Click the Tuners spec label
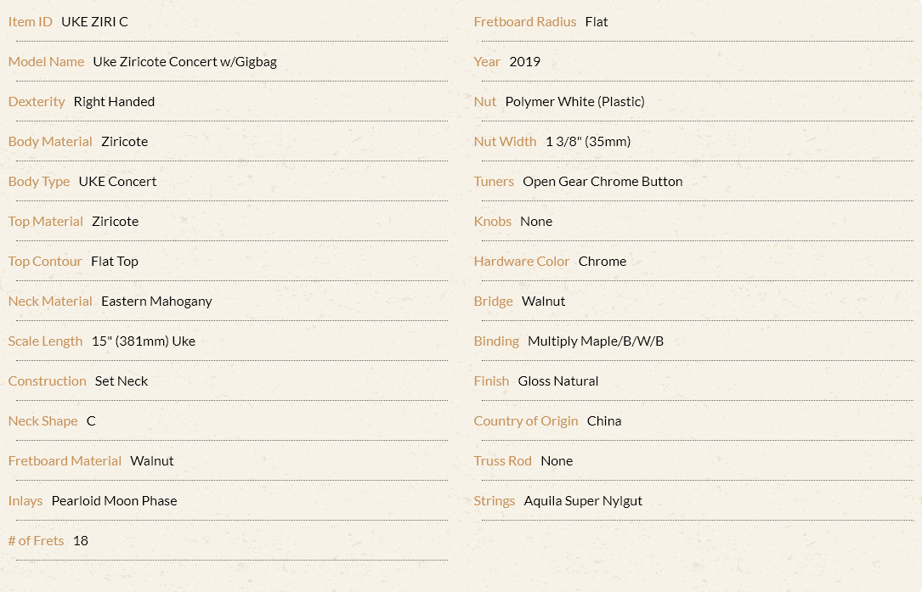The height and width of the screenshot is (592, 922). pos(494,182)
